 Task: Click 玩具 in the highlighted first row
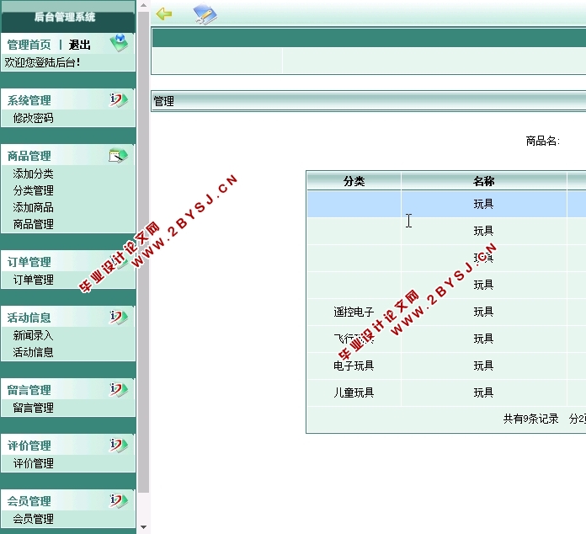point(483,204)
